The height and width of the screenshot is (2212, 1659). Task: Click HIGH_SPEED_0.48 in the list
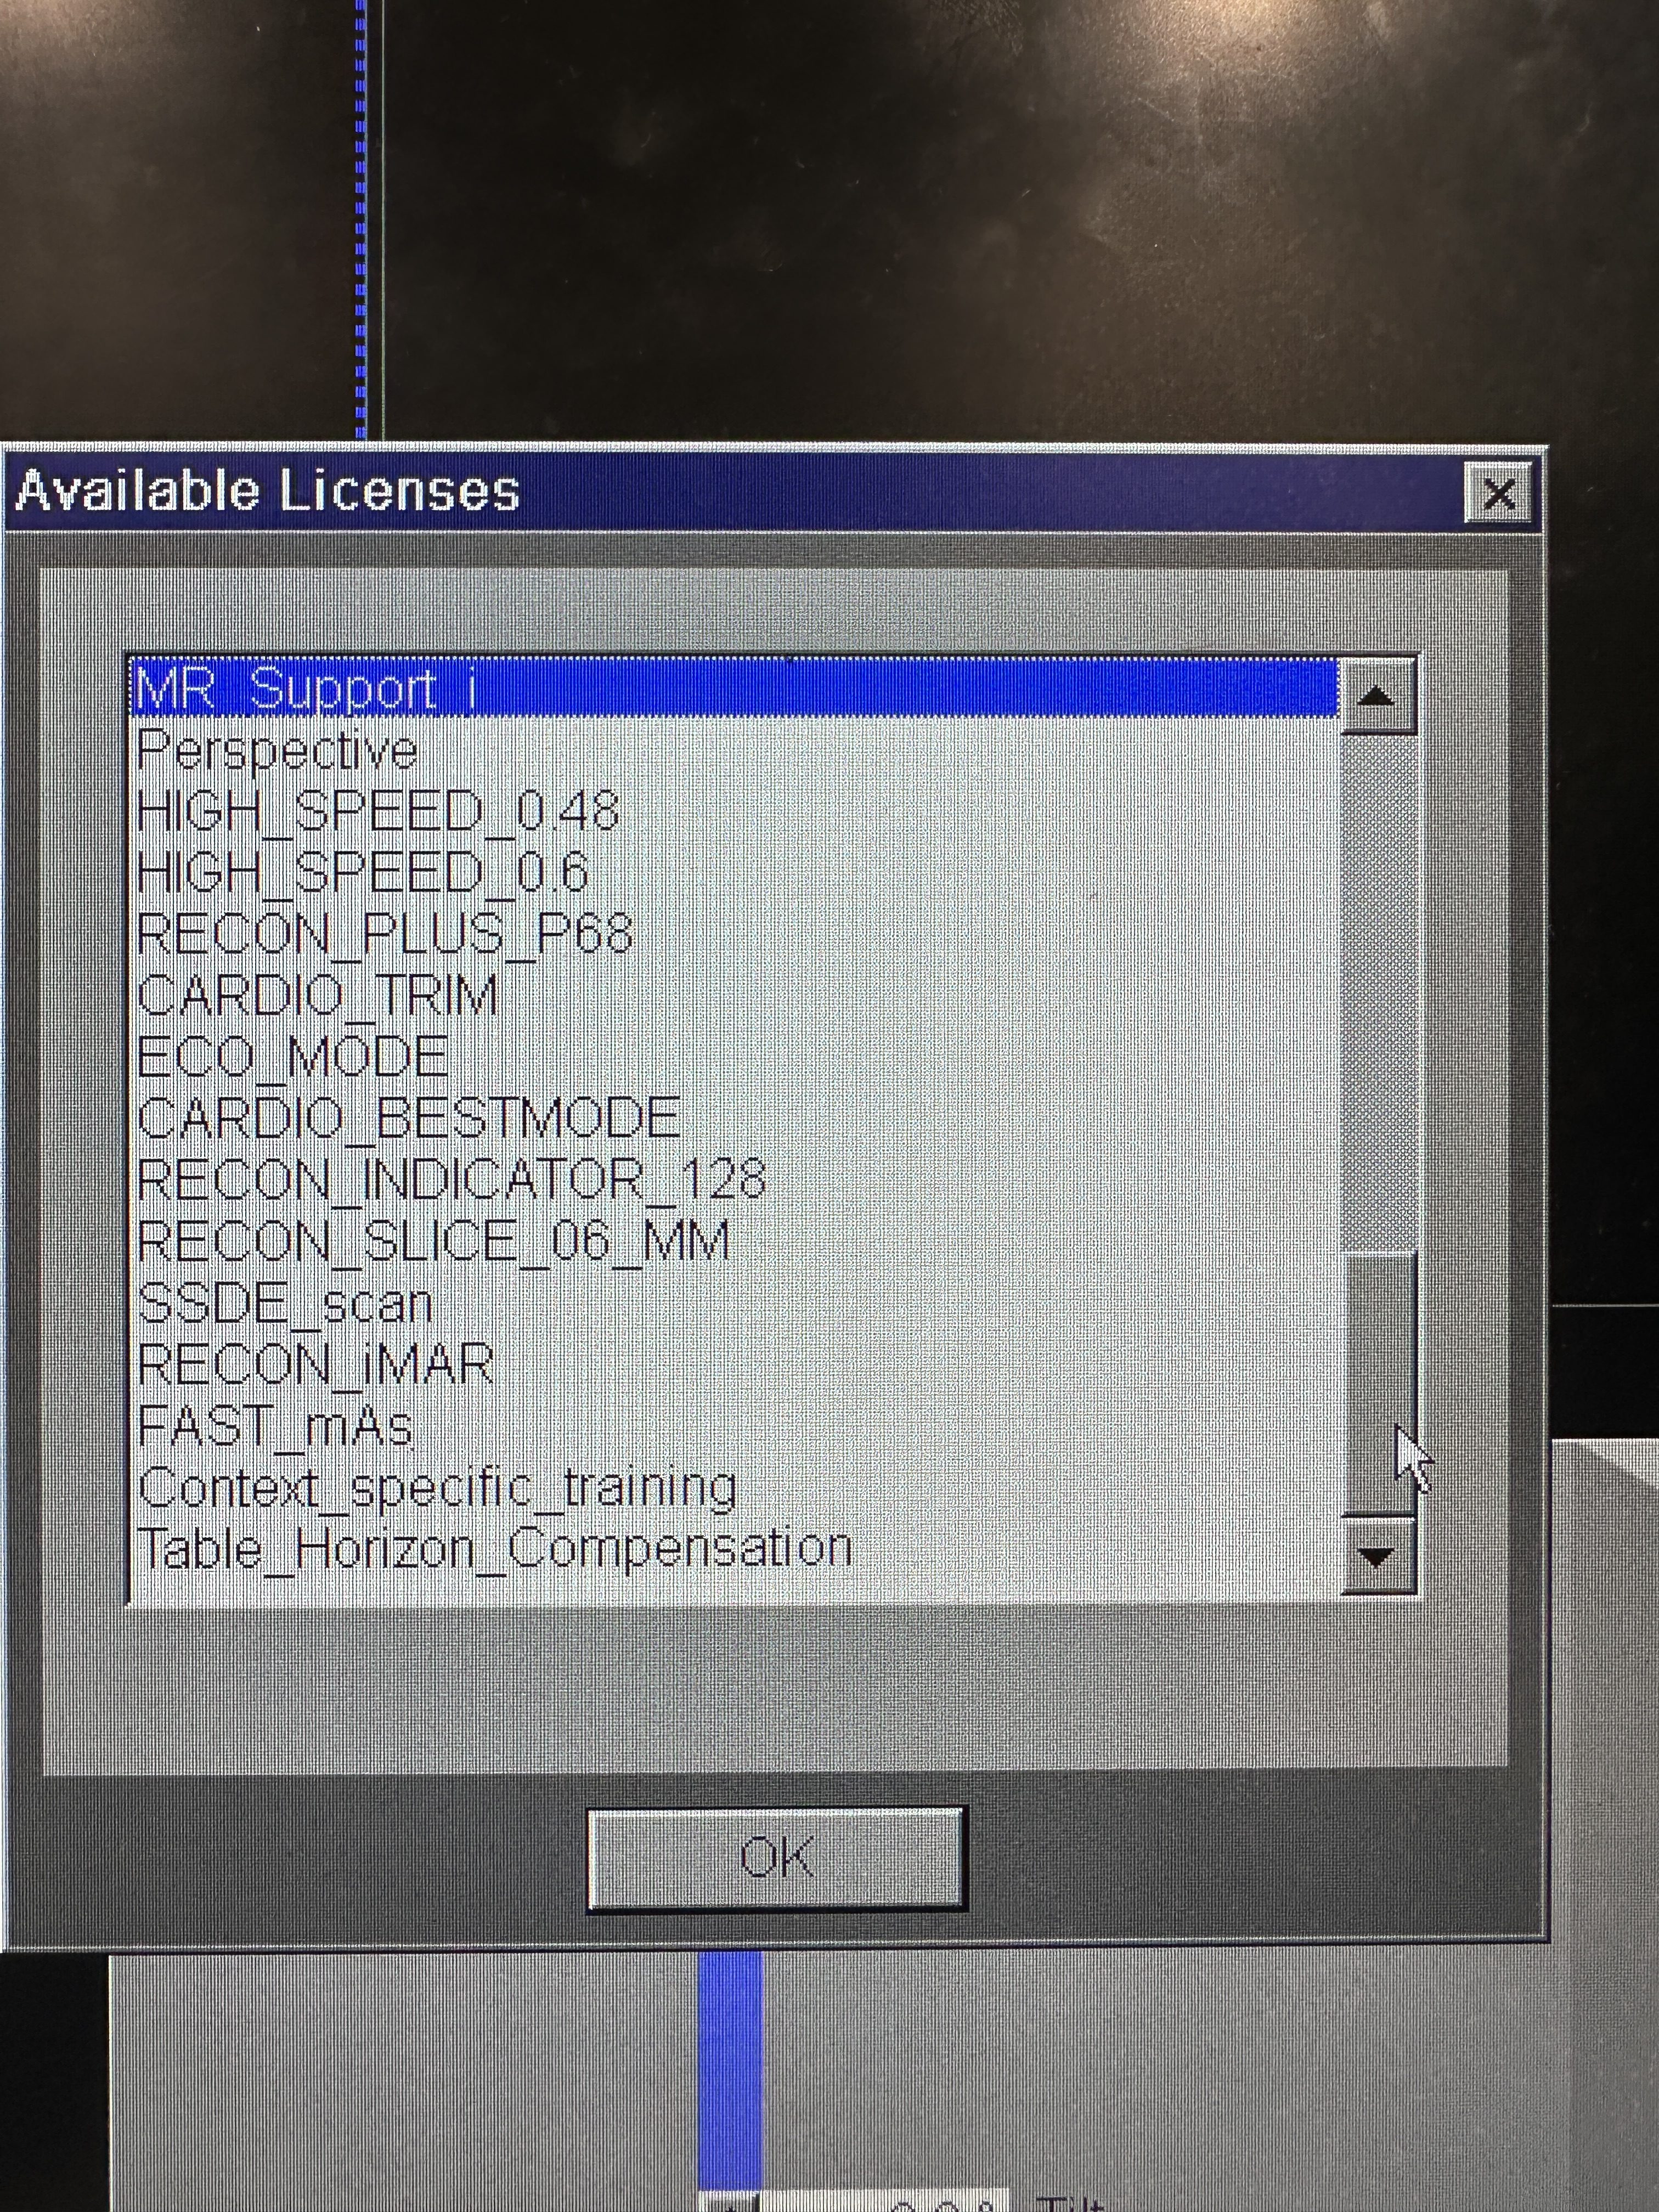point(378,810)
